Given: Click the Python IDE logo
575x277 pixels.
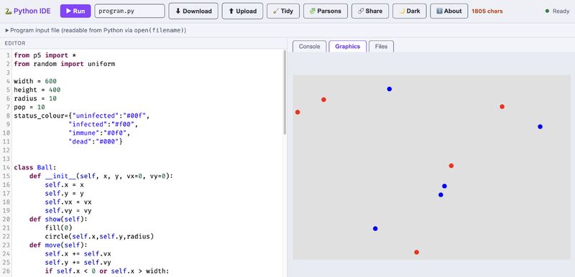Looking at the screenshot, I should coord(28,11).
